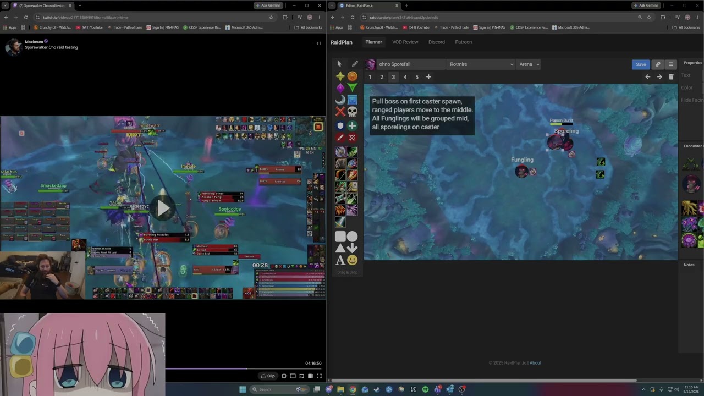Viewport: 704px width, 396px height.
Task: Pick the yellow star raid marker
Action: tap(340, 76)
